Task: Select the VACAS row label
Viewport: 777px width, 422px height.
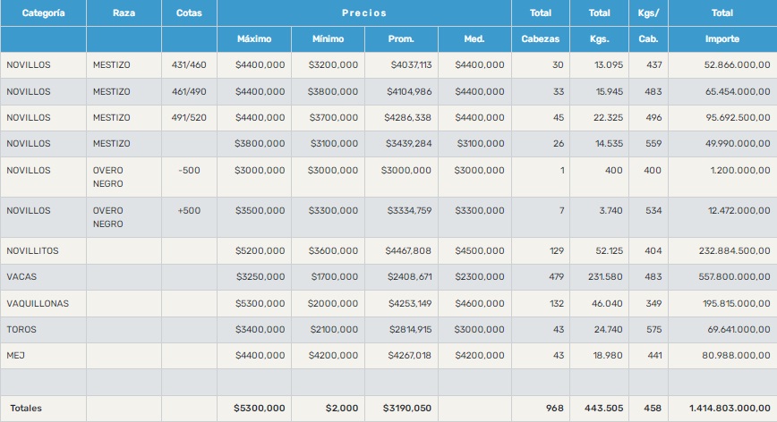Action: click(x=20, y=277)
